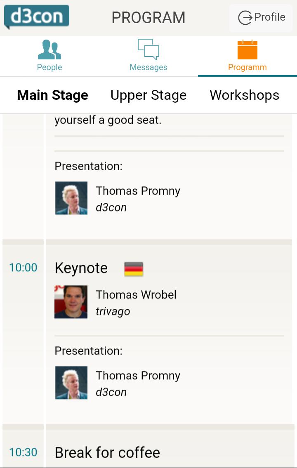
Task: Tap the logout arrow icon beside Profile
Action: pyautogui.click(x=245, y=18)
